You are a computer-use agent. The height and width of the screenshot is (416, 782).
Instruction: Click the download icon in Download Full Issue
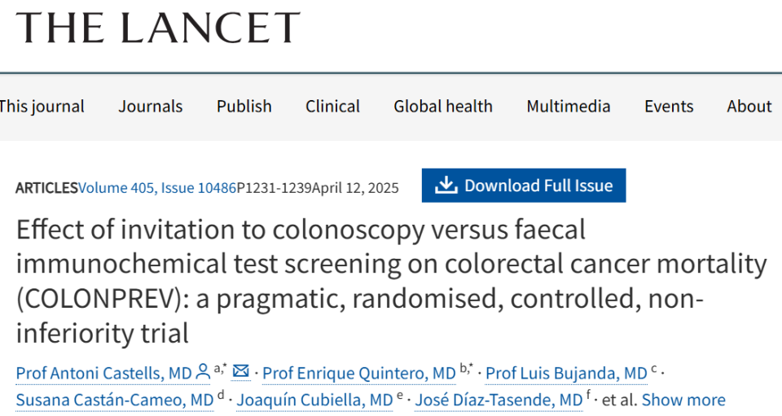[446, 186]
